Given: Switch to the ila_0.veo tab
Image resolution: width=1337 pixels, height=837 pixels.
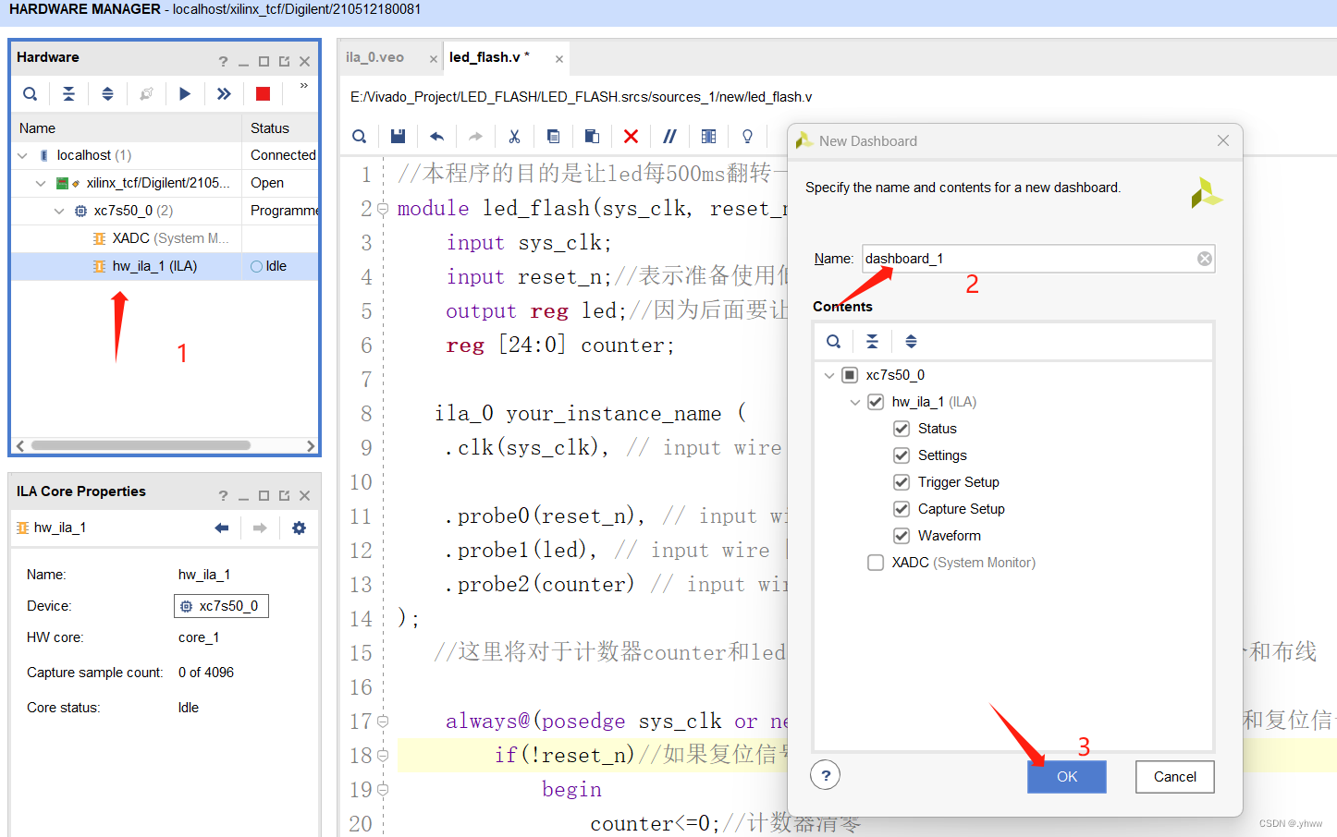Looking at the screenshot, I should pos(375,57).
